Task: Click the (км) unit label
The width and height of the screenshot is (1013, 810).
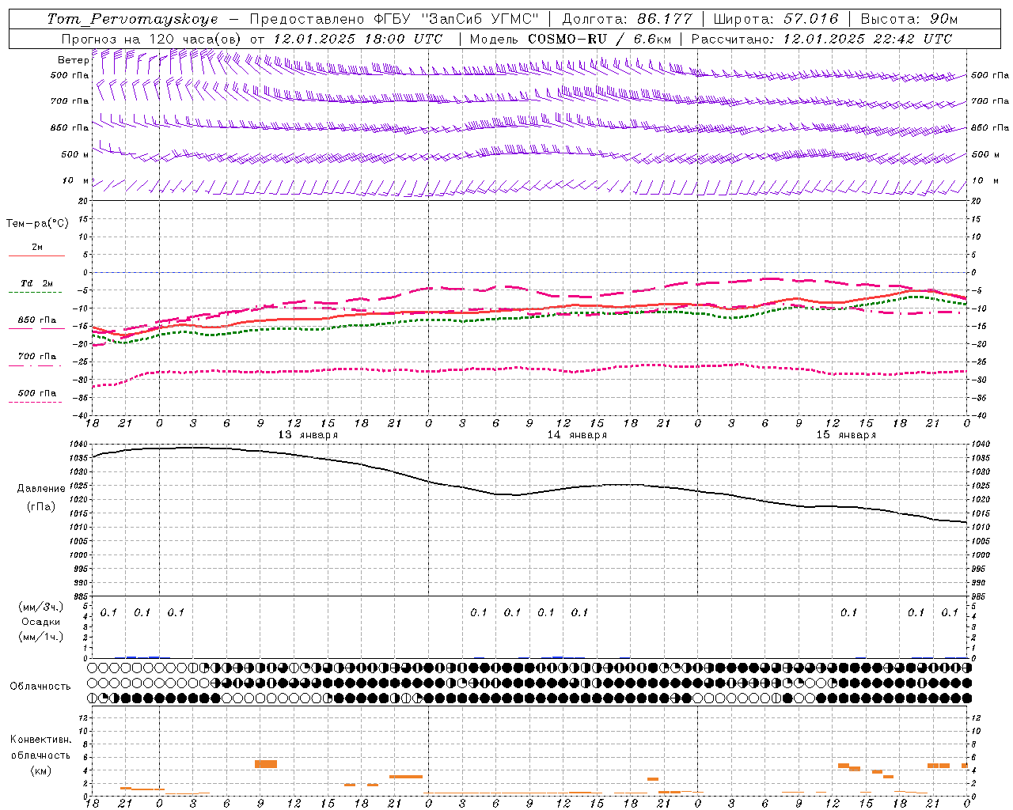Action: (41, 770)
